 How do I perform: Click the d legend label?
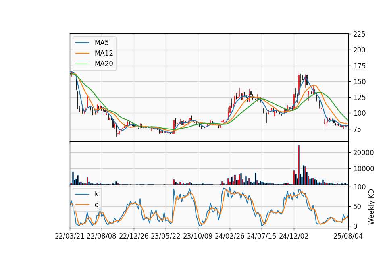pyautogui.click(x=96, y=205)
